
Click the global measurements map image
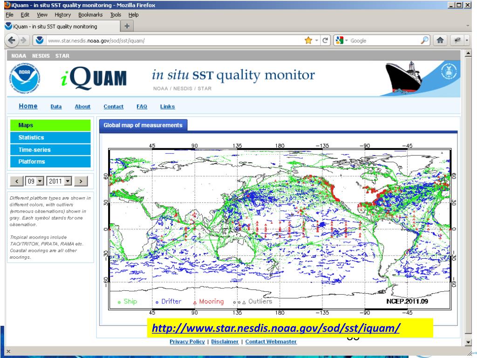pyautogui.click(x=279, y=229)
